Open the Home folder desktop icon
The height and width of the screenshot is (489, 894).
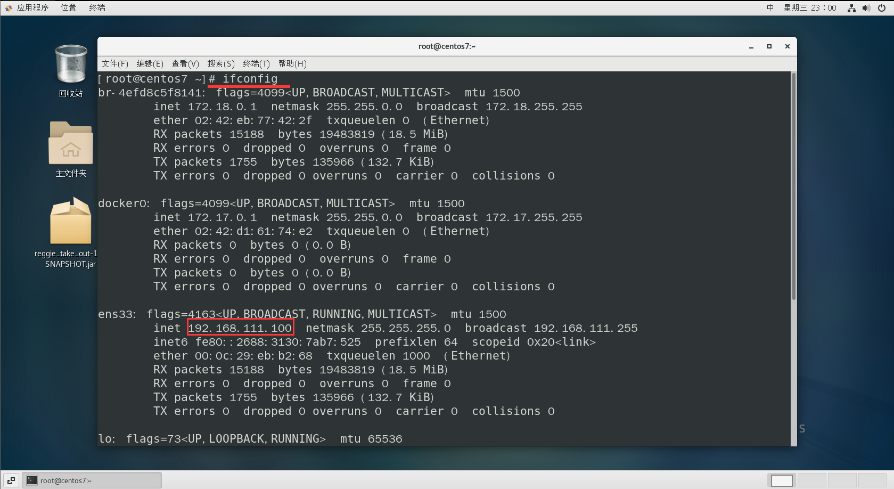[x=71, y=144]
